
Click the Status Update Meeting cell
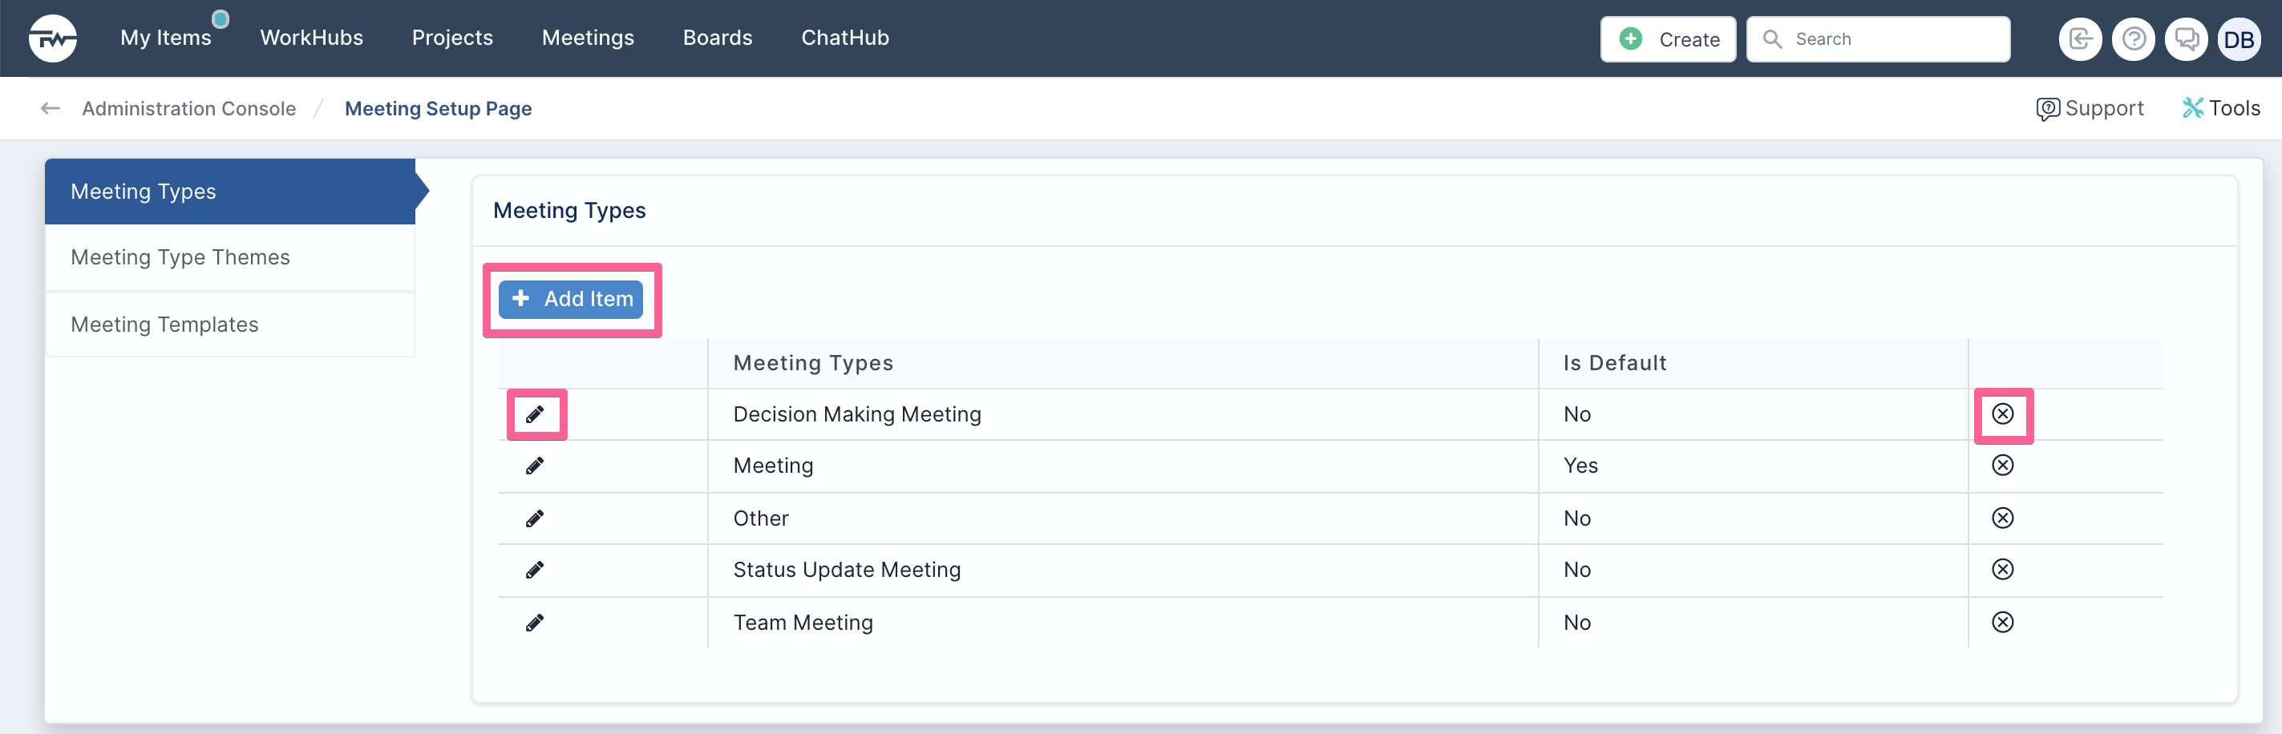[1123, 571]
